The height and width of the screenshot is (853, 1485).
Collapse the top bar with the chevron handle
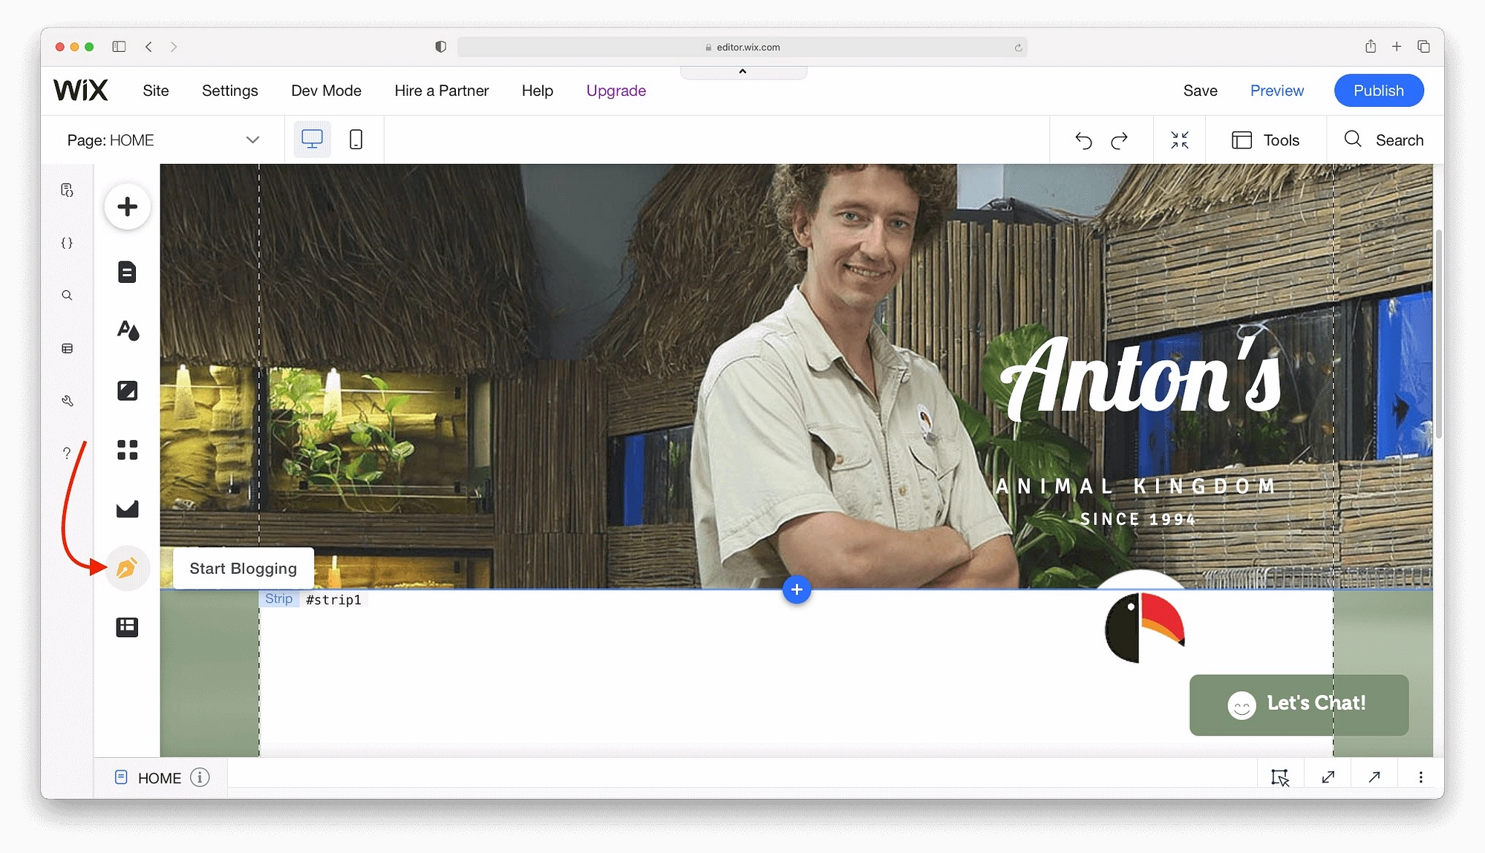coord(742,72)
